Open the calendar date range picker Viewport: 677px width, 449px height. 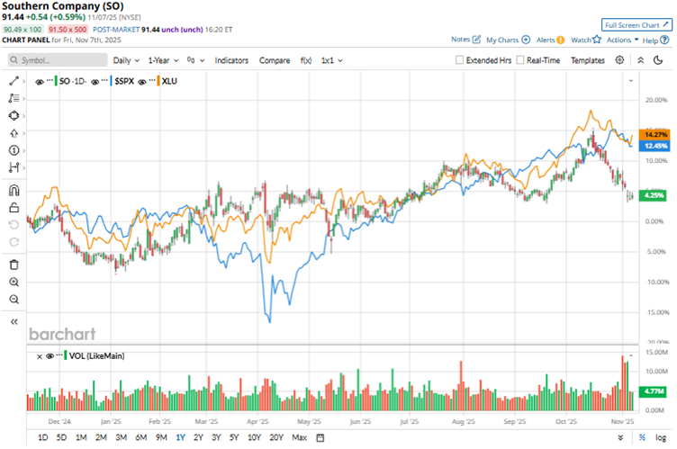(320, 438)
